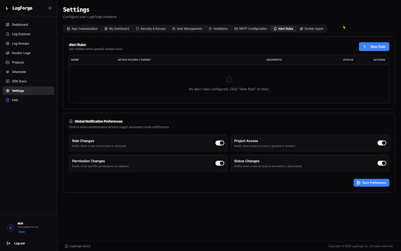Go to Docker Logs page
401x251 pixels.
[x=29, y=53]
